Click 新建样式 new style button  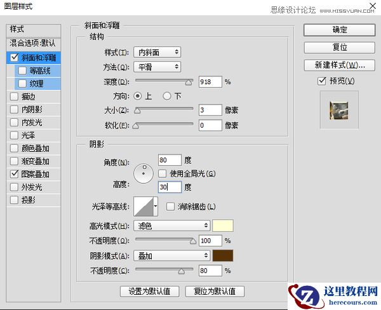click(340, 65)
